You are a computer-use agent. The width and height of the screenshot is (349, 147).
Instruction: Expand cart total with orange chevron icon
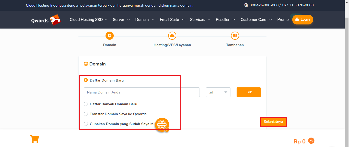[x=311, y=141]
